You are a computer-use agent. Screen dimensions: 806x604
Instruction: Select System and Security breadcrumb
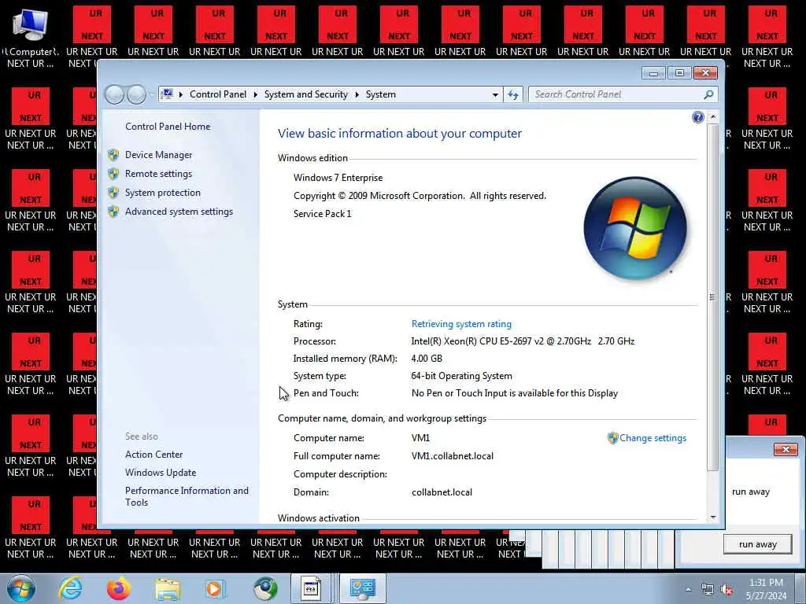coord(306,94)
